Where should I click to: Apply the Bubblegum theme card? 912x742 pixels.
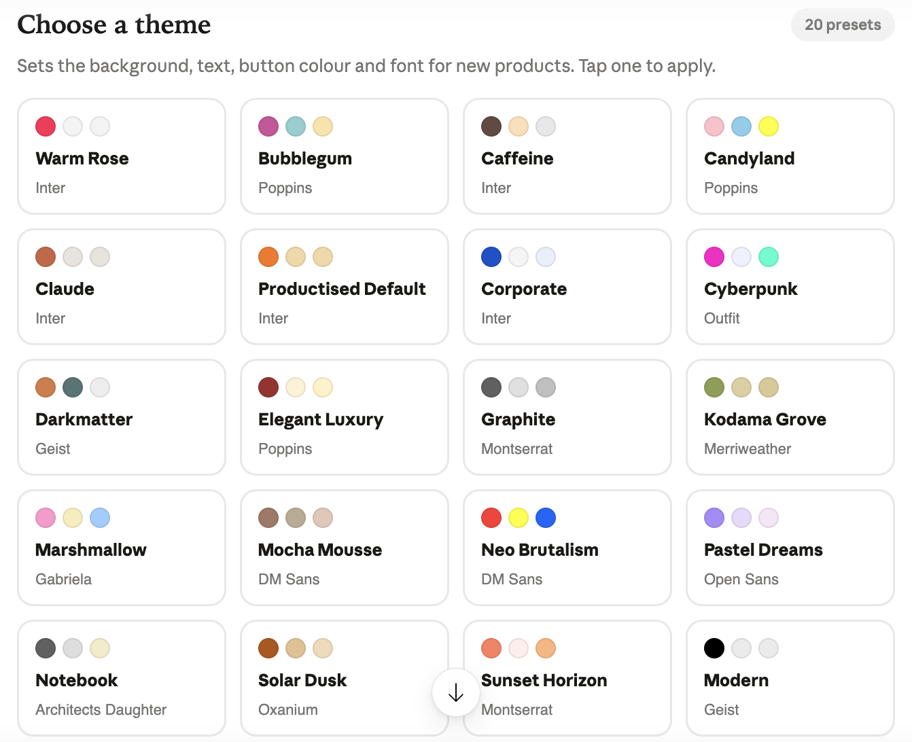point(345,156)
